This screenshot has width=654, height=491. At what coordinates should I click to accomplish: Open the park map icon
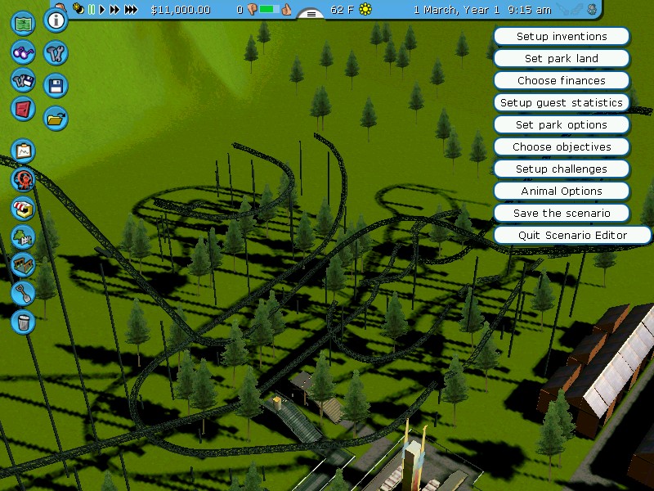(x=24, y=23)
